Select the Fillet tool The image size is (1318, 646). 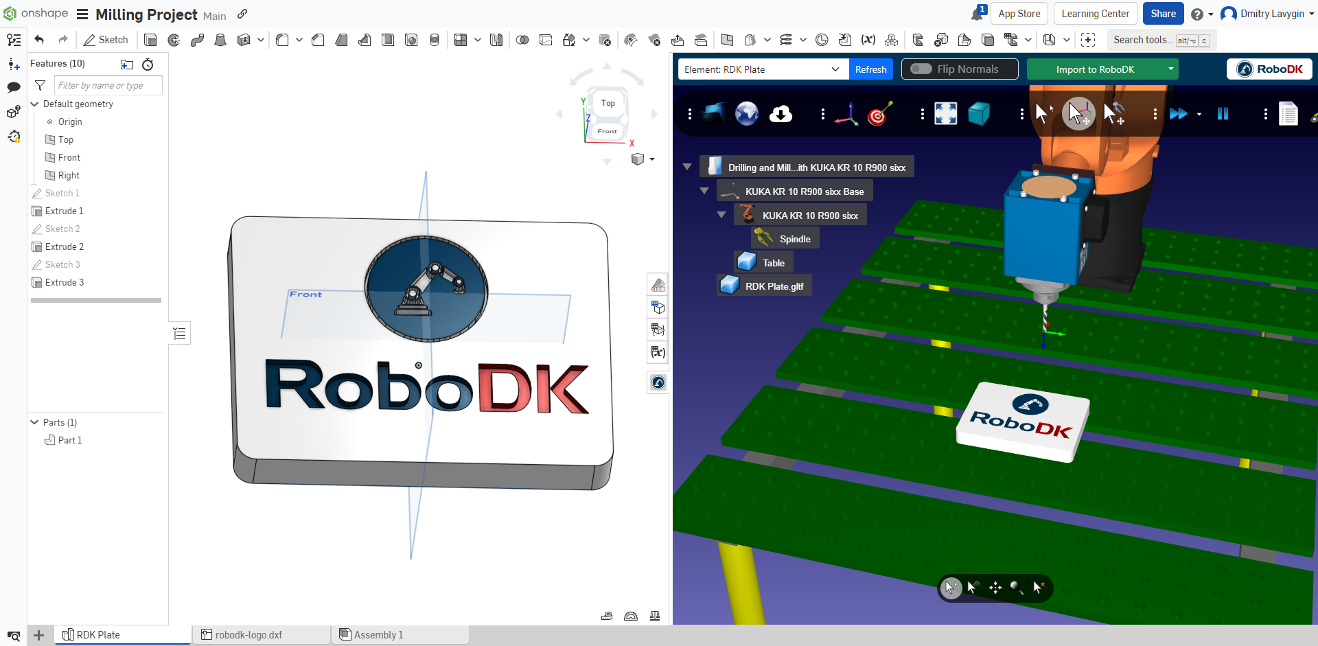pyautogui.click(x=283, y=40)
